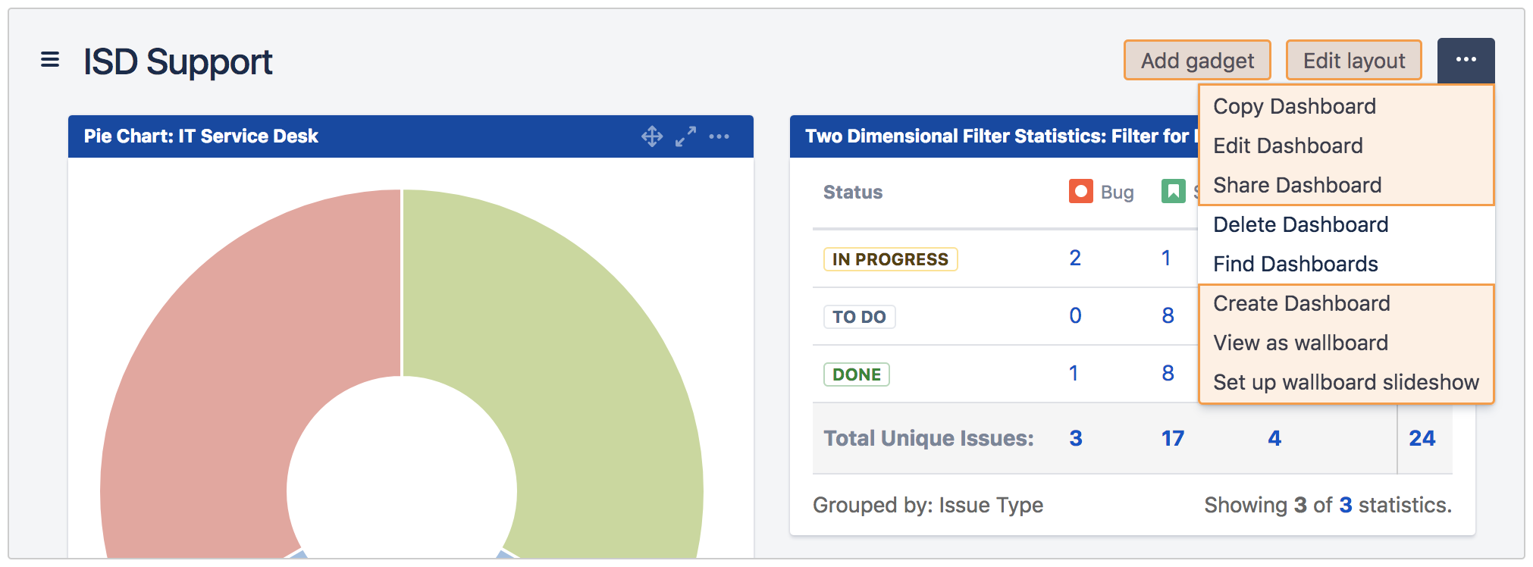Screen dimensions: 1533x567
Task: Open the total unique issues count 24
Action: 1422,438
